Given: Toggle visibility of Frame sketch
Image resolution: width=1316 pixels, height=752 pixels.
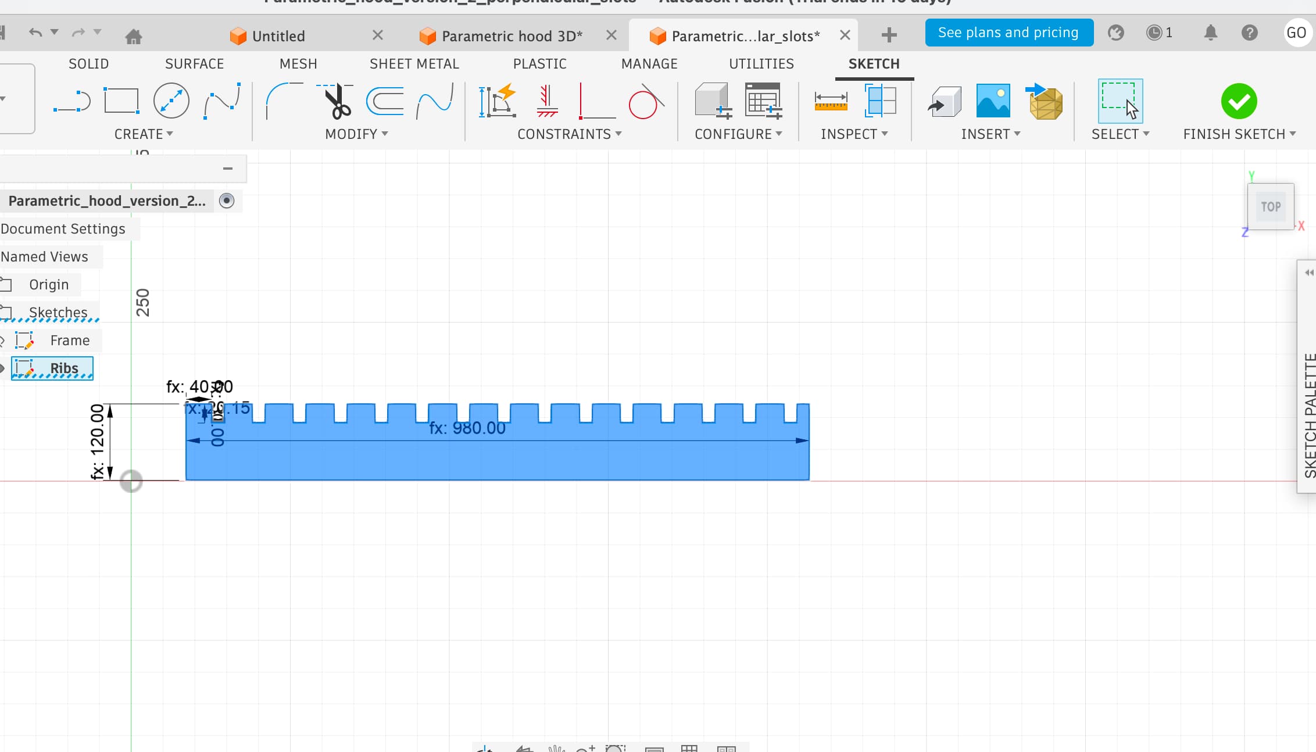Looking at the screenshot, I should tap(2, 341).
